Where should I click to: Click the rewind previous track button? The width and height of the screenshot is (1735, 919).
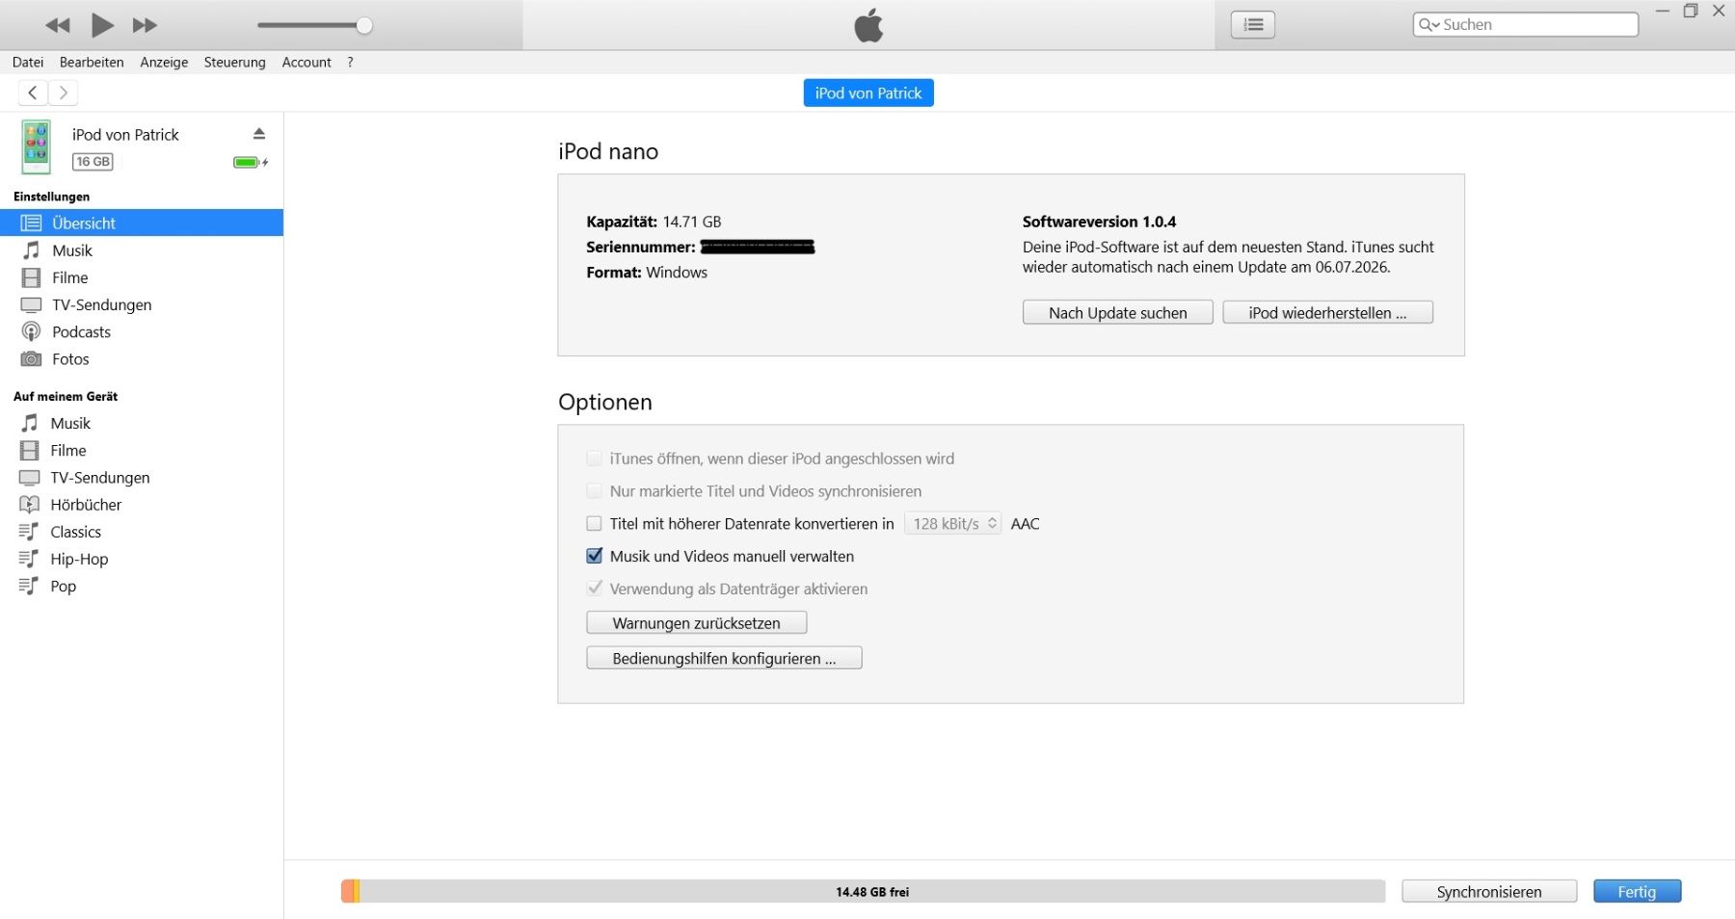click(58, 25)
